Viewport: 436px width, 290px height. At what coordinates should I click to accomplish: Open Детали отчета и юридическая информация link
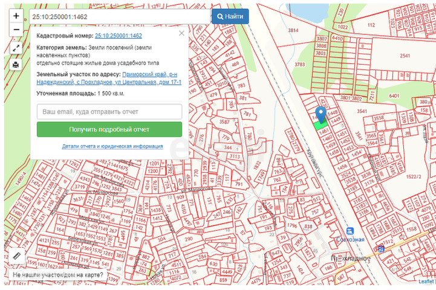click(x=112, y=146)
